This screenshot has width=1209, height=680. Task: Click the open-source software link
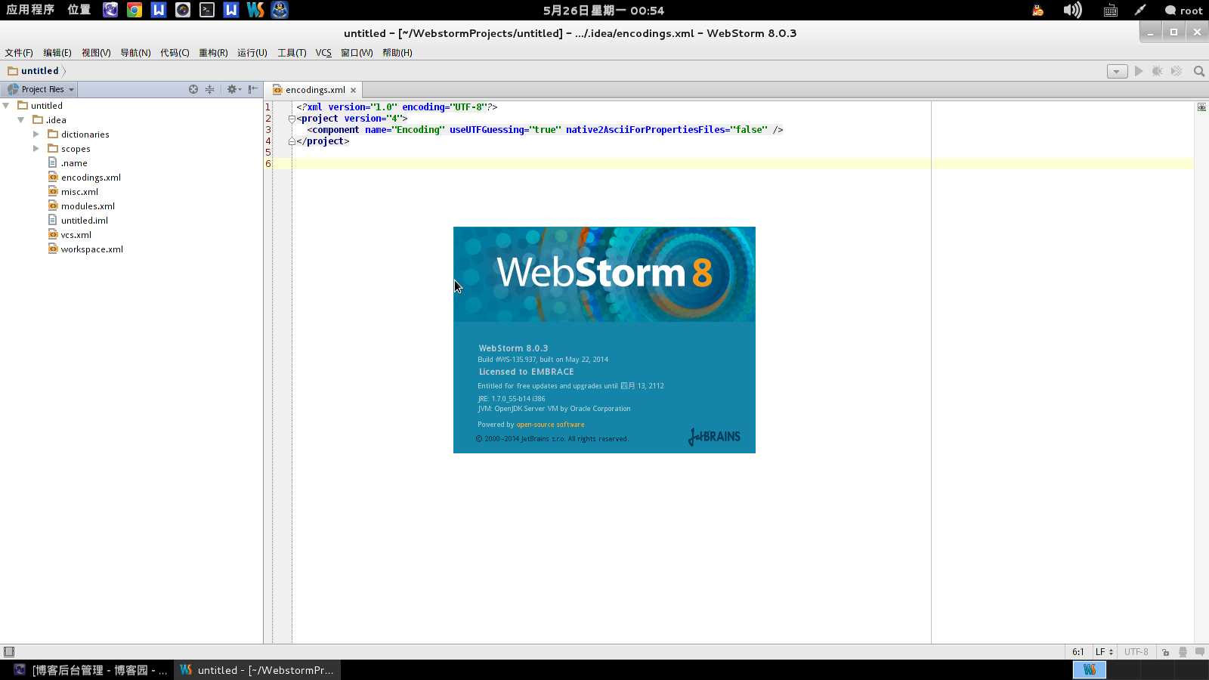click(550, 425)
